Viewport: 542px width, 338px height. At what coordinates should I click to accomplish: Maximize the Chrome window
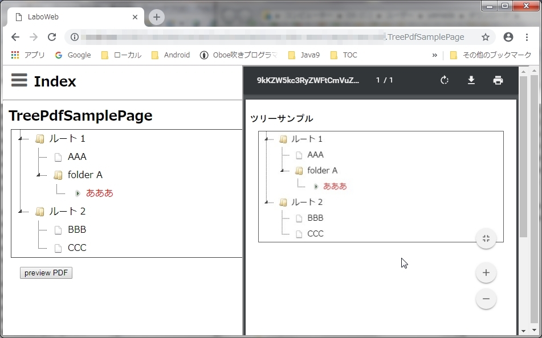(x=505, y=6)
